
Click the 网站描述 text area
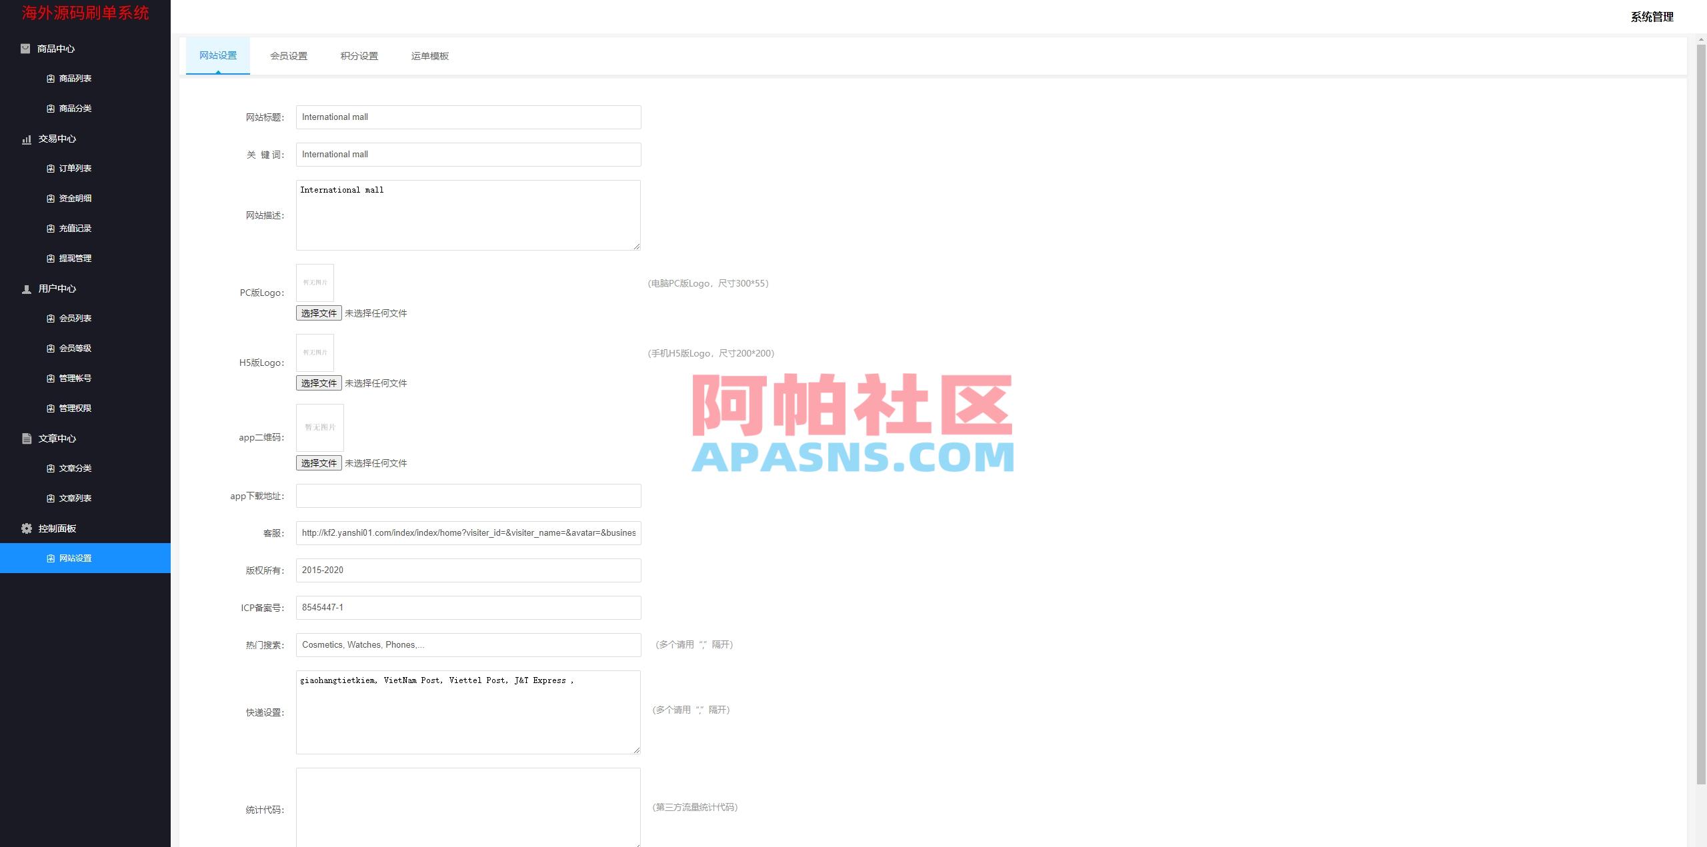click(x=467, y=215)
